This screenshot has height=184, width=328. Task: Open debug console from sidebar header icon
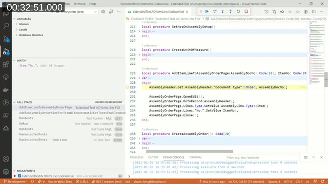pos(111,12)
